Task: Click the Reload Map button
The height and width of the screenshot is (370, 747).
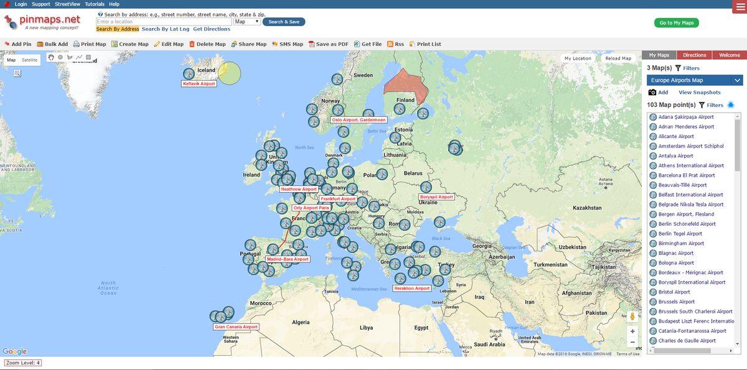Action: (x=618, y=58)
